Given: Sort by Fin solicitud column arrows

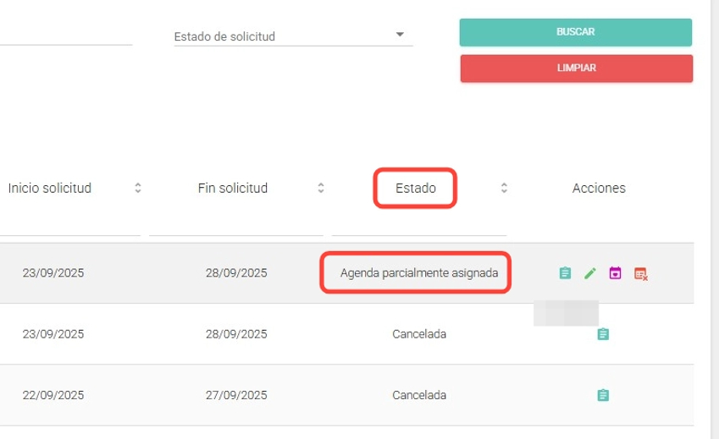Looking at the screenshot, I should click(x=320, y=189).
